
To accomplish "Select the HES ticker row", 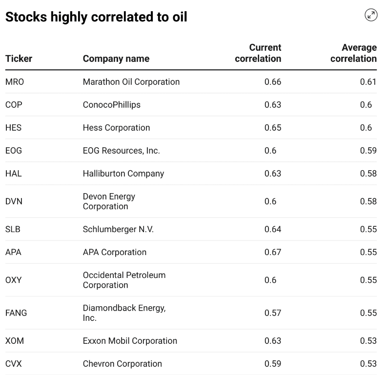I will (14, 128).
